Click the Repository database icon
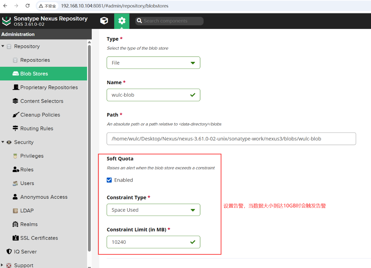The image size is (371, 268). point(9,46)
